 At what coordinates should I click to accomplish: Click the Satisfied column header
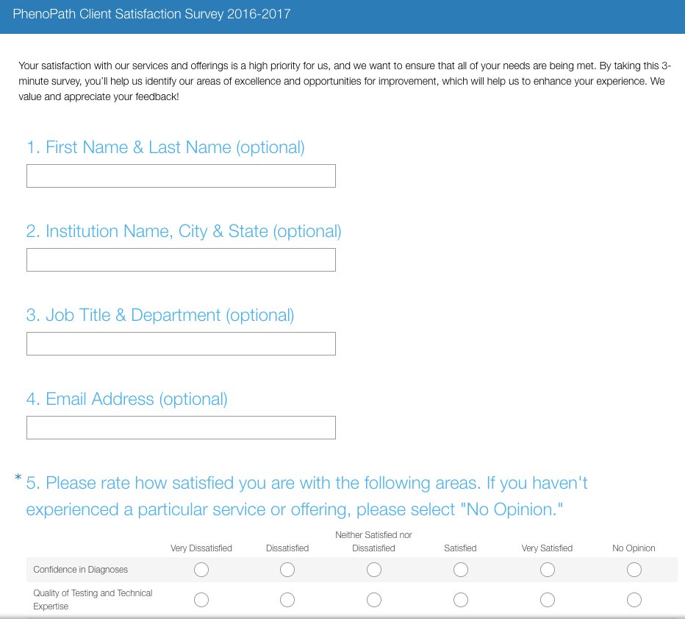tap(460, 548)
